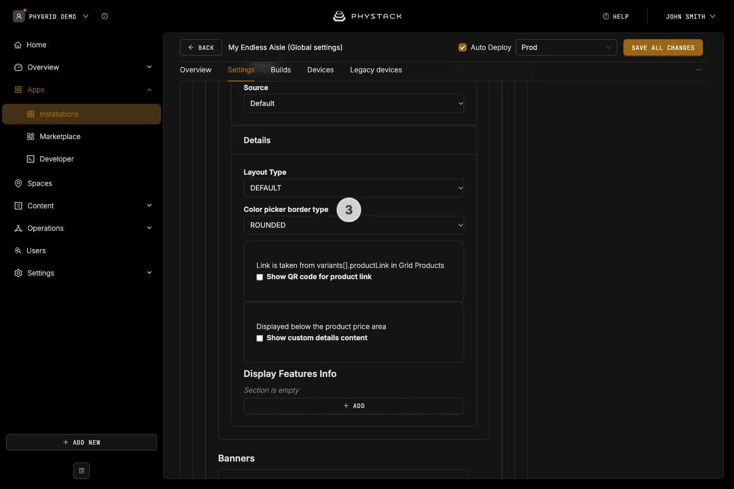This screenshot has width=734, height=489.
Task: Open the Phygrid Demo tenant switcher
Action: coord(59,16)
